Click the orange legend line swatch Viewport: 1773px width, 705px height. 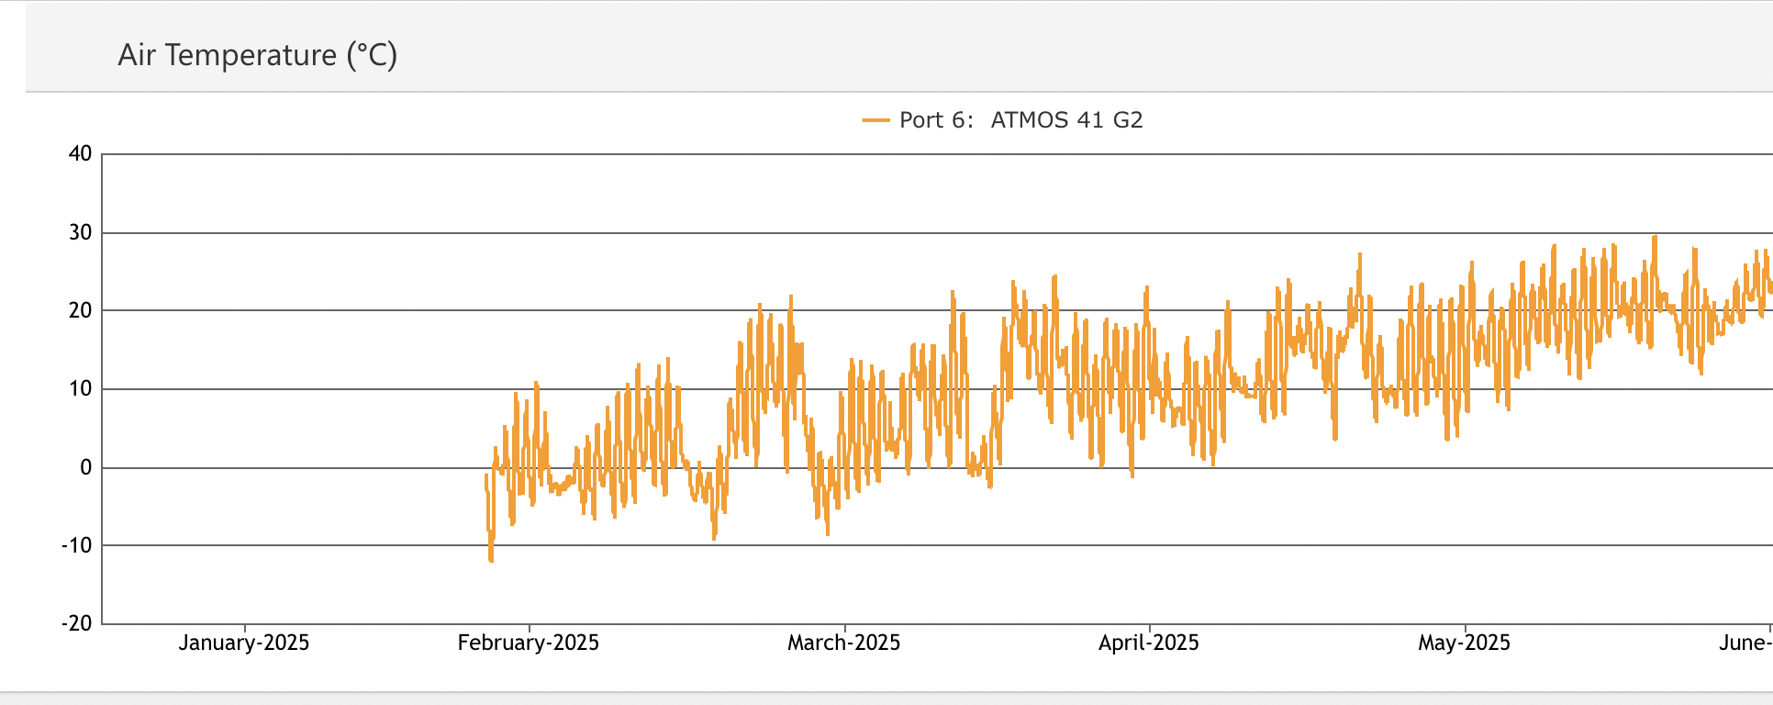(875, 120)
